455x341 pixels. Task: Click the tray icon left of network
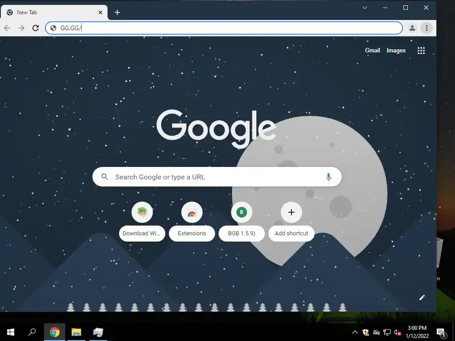coord(376,332)
